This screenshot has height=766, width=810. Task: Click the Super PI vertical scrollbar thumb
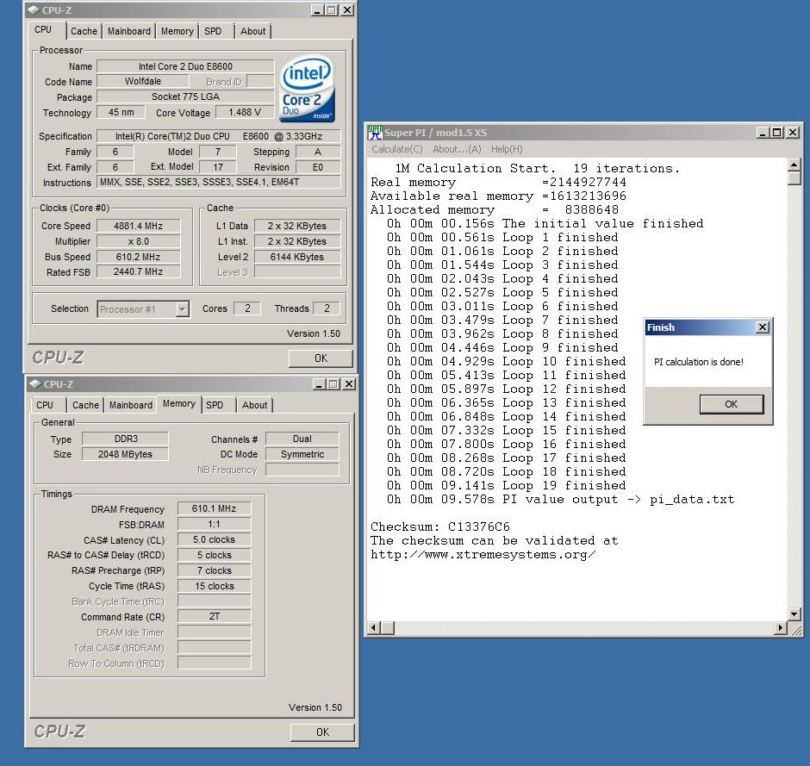[x=794, y=178]
